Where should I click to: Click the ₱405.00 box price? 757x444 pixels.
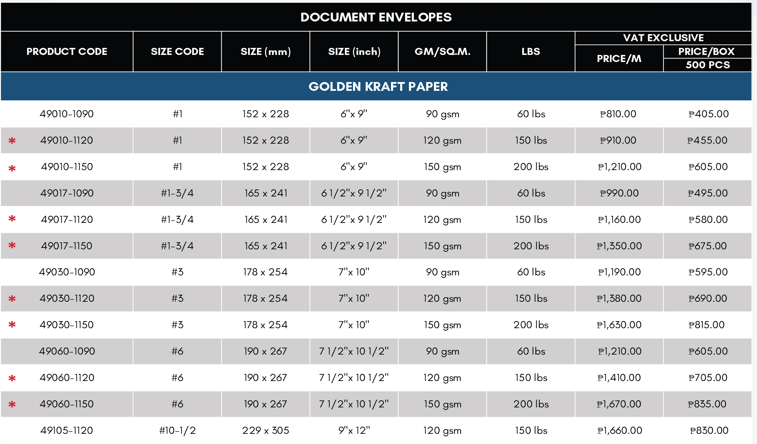708,114
